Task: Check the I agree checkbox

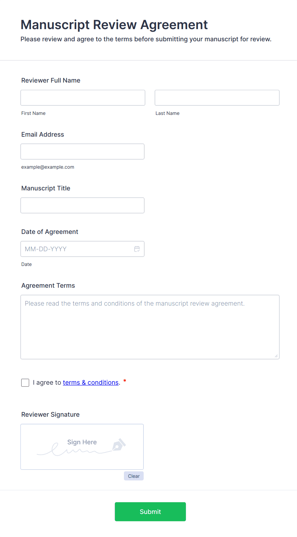Action: [25, 383]
